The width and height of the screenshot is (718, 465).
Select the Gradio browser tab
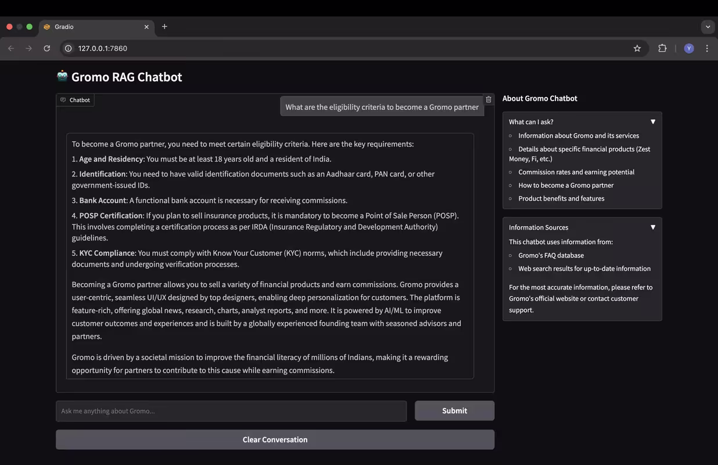point(96,27)
